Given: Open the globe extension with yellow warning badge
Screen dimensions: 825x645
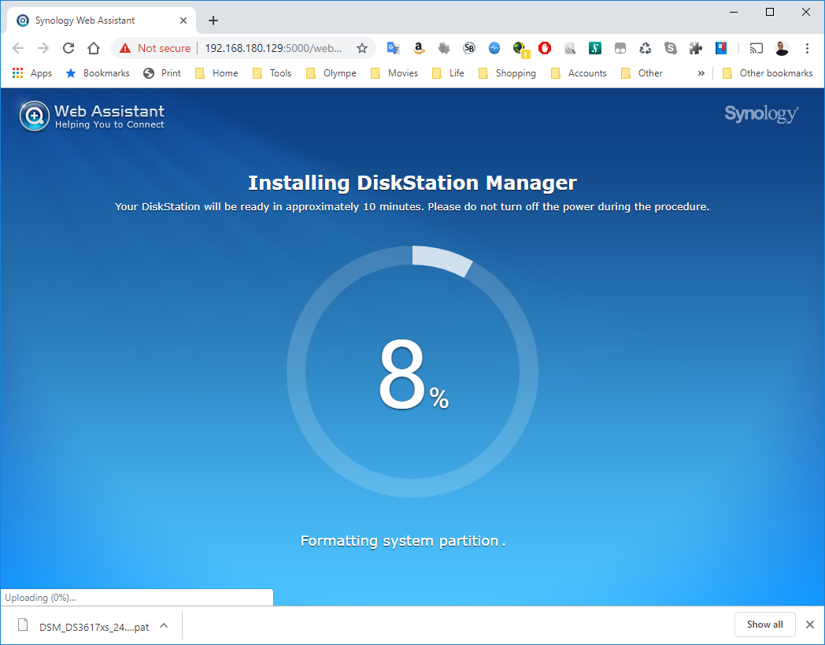Looking at the screenshot, I should (520, 49).
